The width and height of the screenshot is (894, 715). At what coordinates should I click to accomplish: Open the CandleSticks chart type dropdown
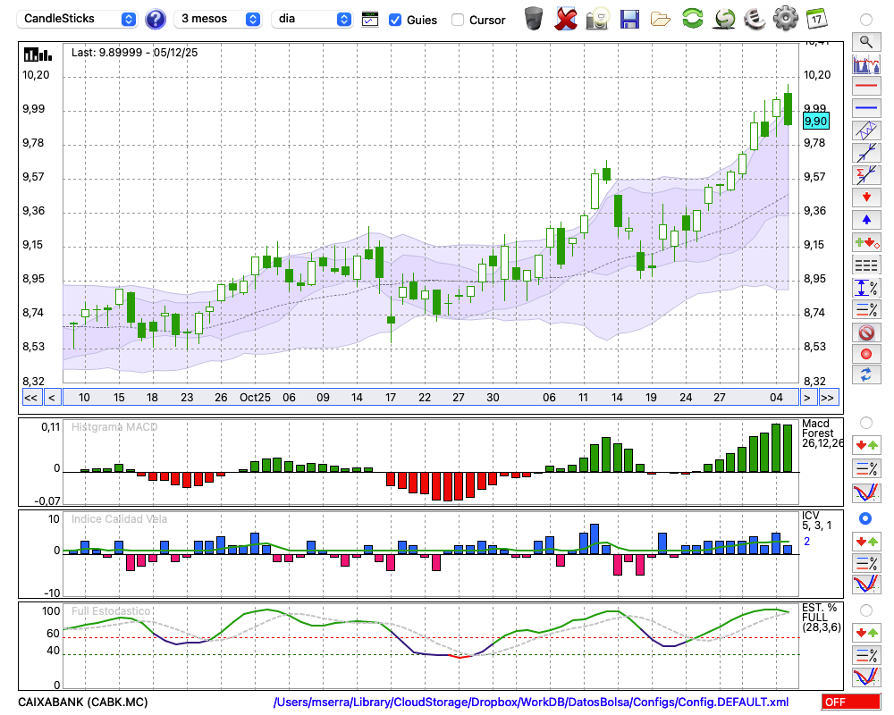[x=77, y=19]
